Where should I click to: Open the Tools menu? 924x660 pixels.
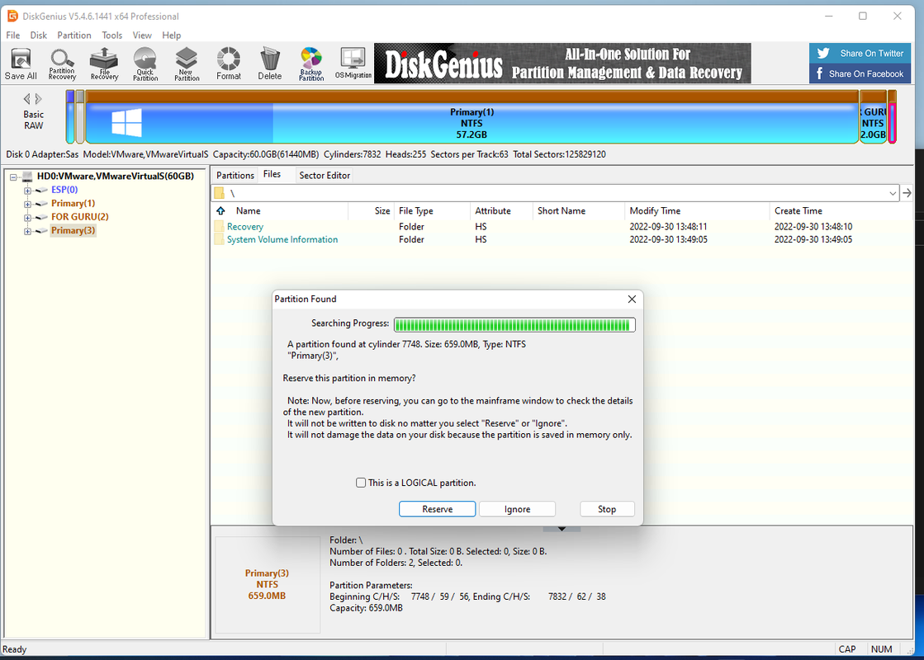[112, 35]
